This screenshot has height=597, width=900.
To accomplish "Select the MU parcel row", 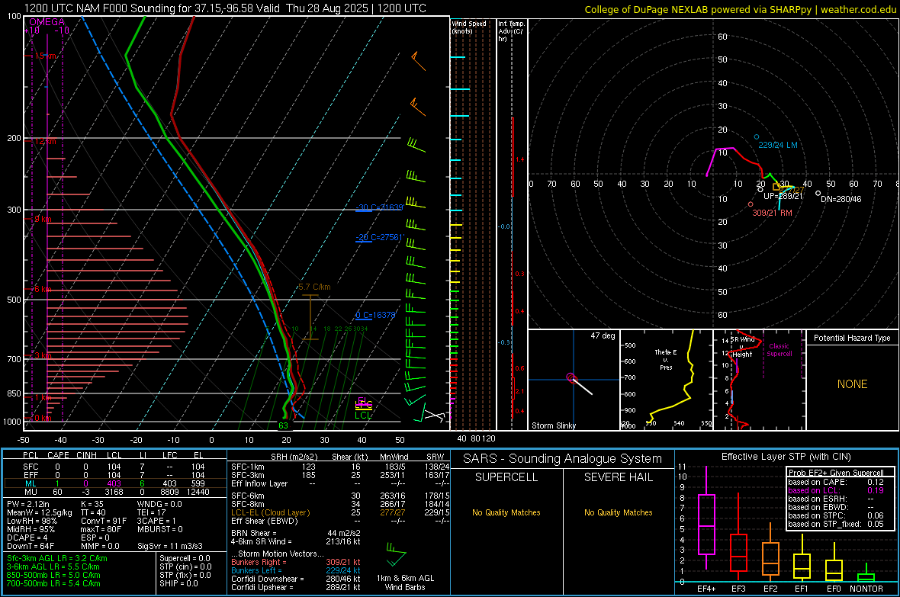I will point(114,492).
